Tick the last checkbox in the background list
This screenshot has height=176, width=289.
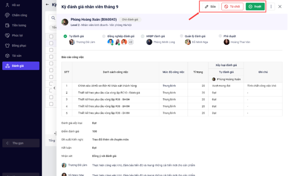tap(51, 104)
